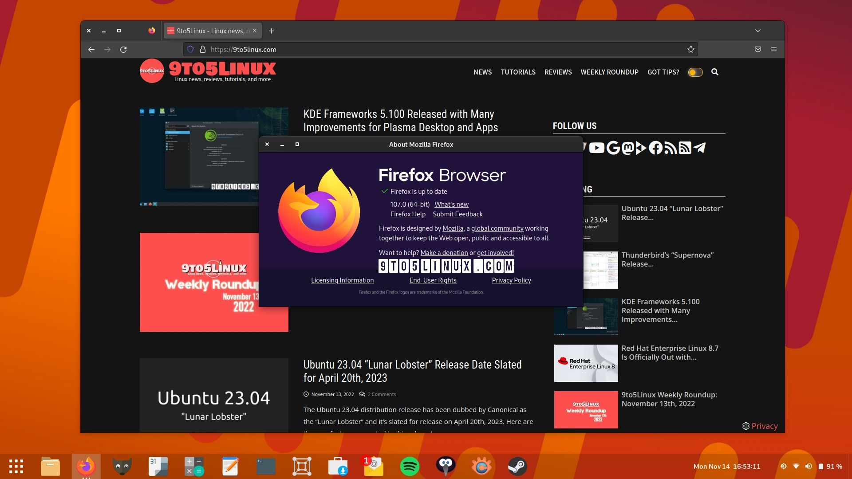
Task: Open the Licensing Information link
Action: tap(342, 280)
